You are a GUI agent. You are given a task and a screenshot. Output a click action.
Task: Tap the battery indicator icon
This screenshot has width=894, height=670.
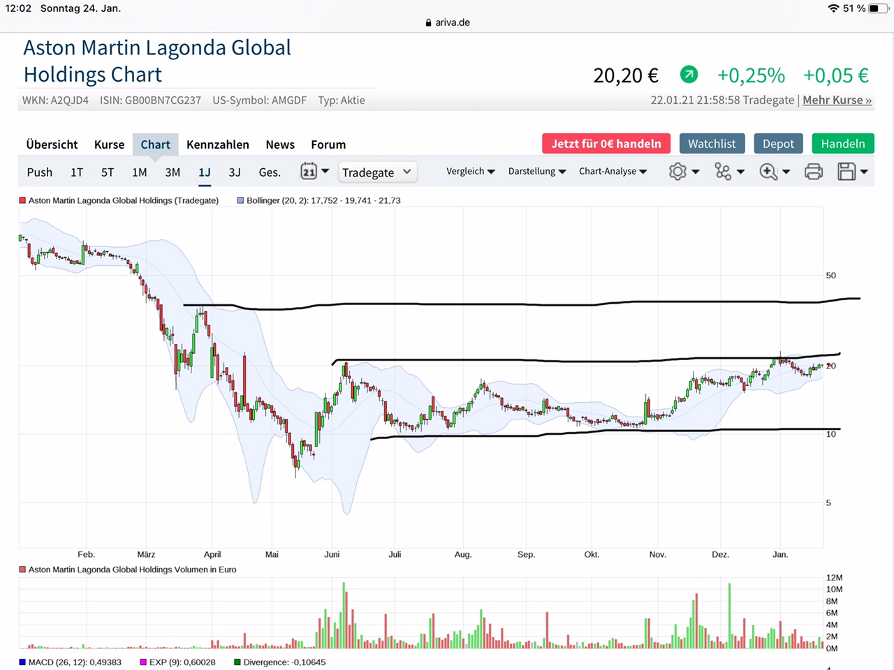point(879,8)
